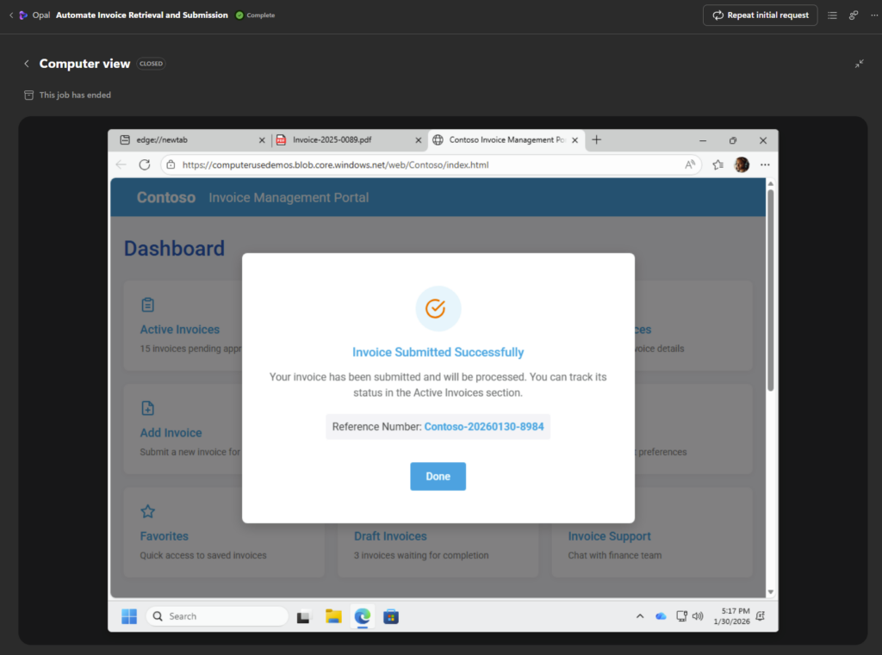This screenshot has height=655, width=882.
Task: Refresh the page in Edge browser
Action: pyautogui.click(x=145, y=164)
